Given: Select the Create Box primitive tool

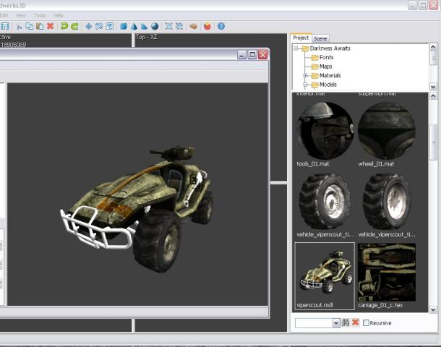Looking at the screenshot, I should coord(124,26).
